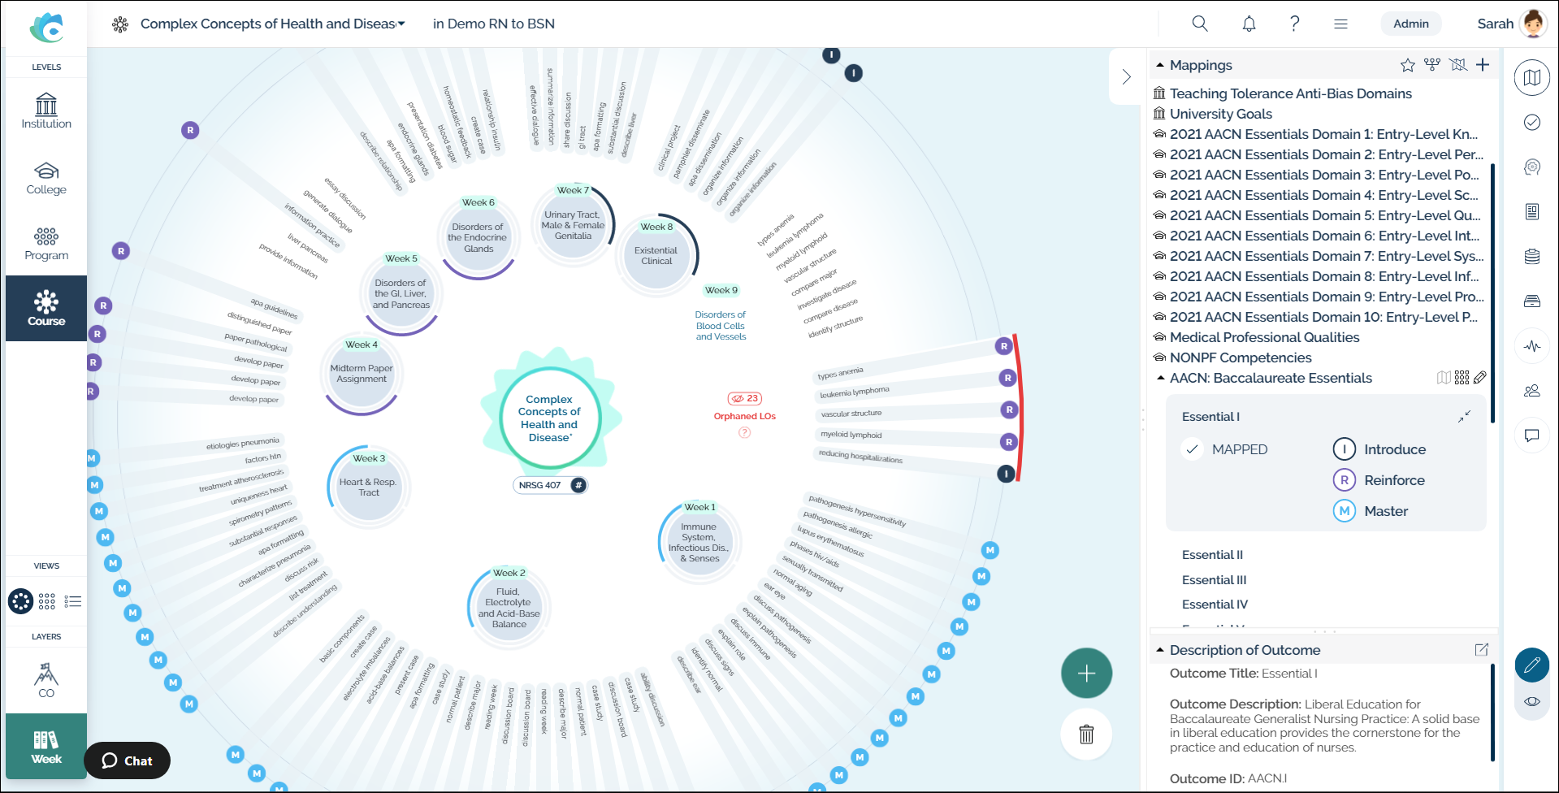Open the head profile icon on right rail
The width and height of the screenshot is (1559, 793).
(x=1532, y=167)
